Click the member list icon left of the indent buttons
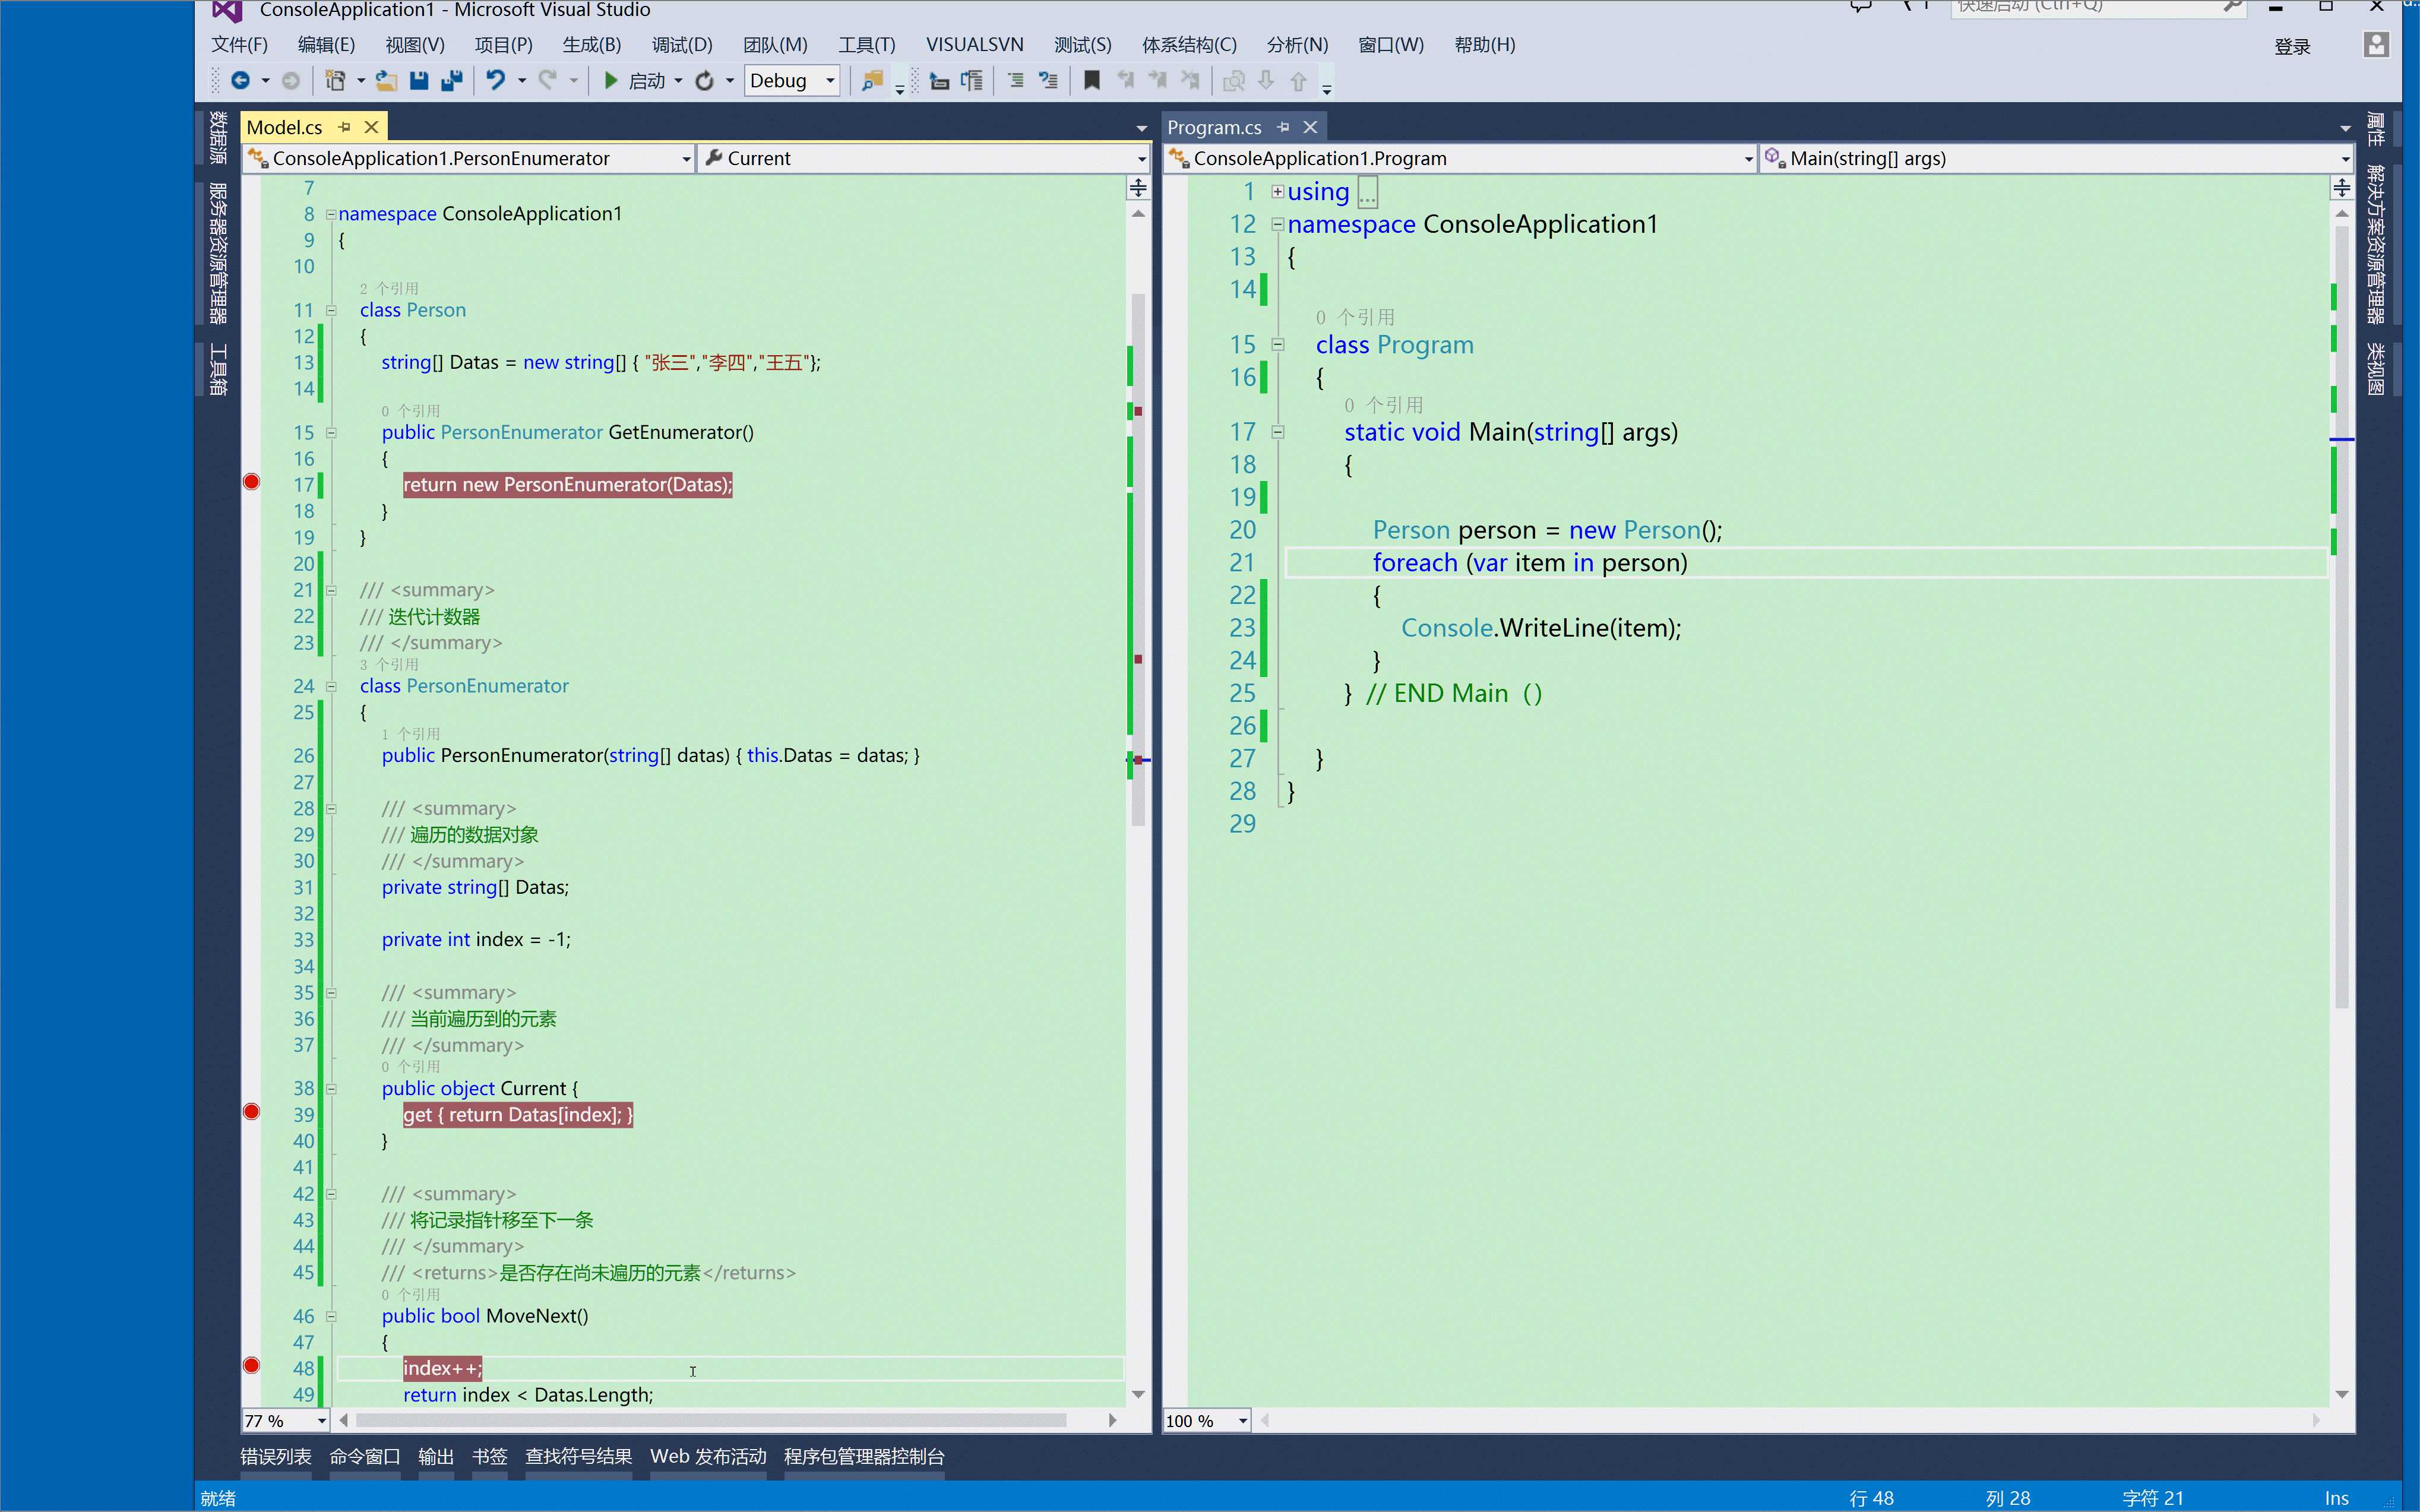Viewport: 2420px width, 1512px height. point(939,81)
